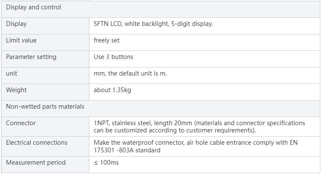The width and height of the screenshot is (322, 174).
Task: Click the 'Use 3 buttons' value text
Action: click(113, 57)
